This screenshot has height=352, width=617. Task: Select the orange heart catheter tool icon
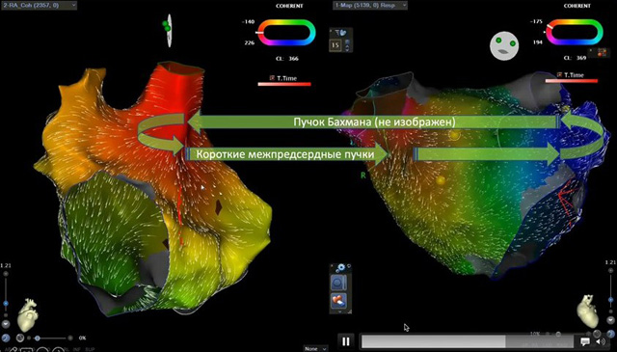[338, 301]
